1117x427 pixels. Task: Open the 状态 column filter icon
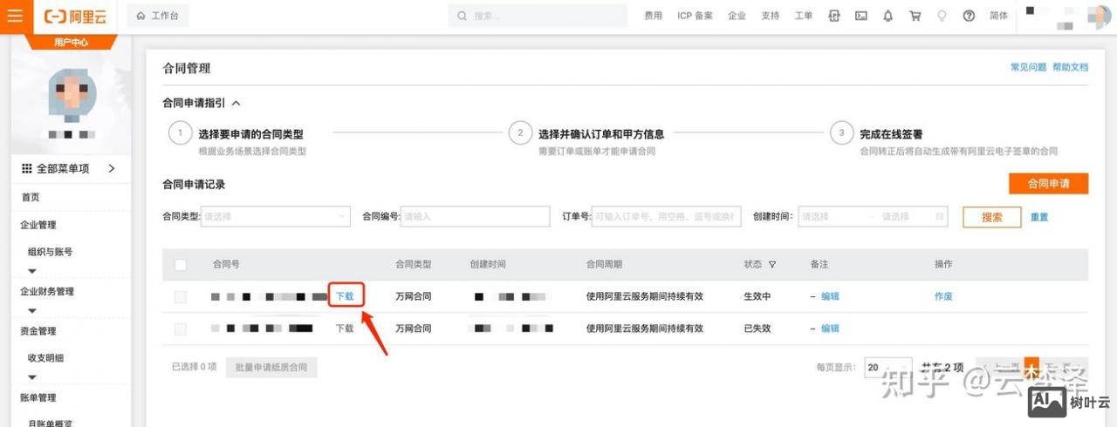(x=772, y=264)
